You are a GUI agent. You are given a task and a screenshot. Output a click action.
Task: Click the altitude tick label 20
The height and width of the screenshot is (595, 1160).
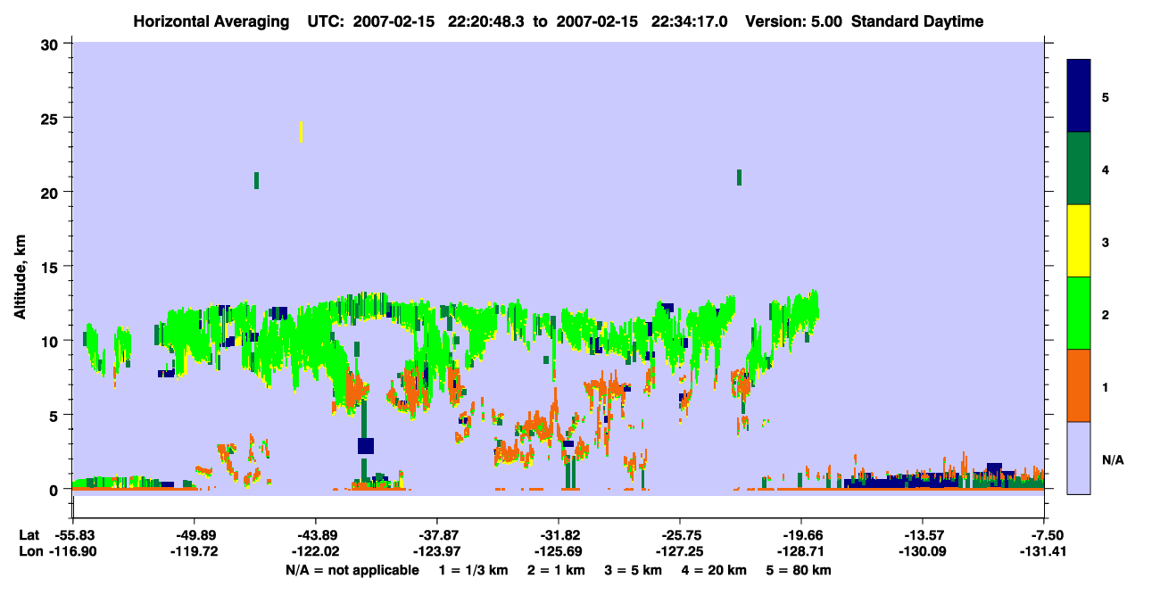52,192
